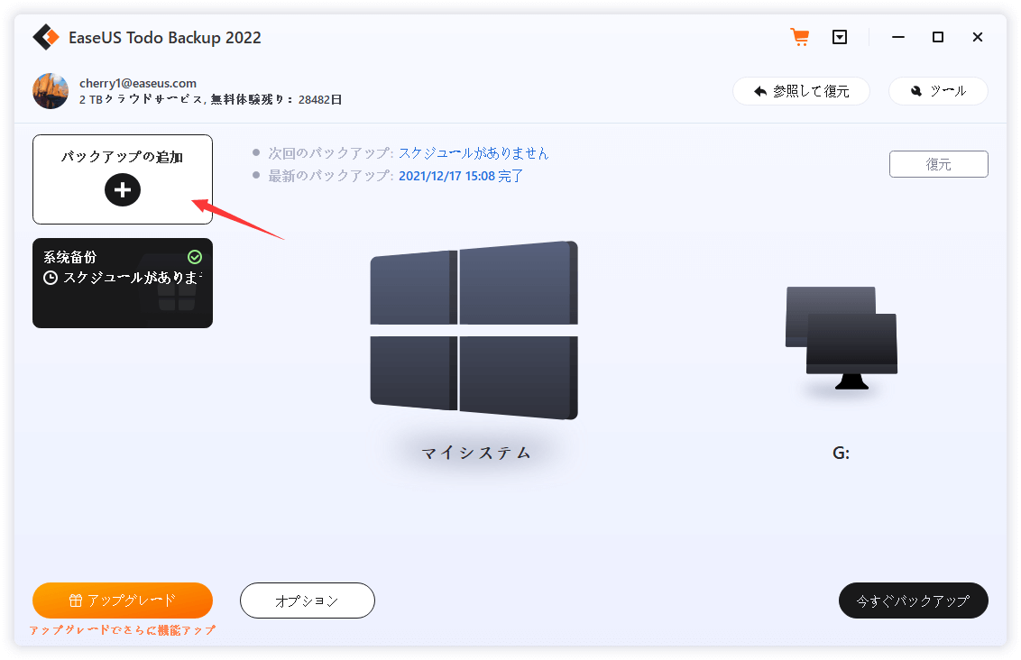Screen dimensions: 1021x660
Task: Open the shopping cart purchase icon
Action: click(x=799, y=37)
